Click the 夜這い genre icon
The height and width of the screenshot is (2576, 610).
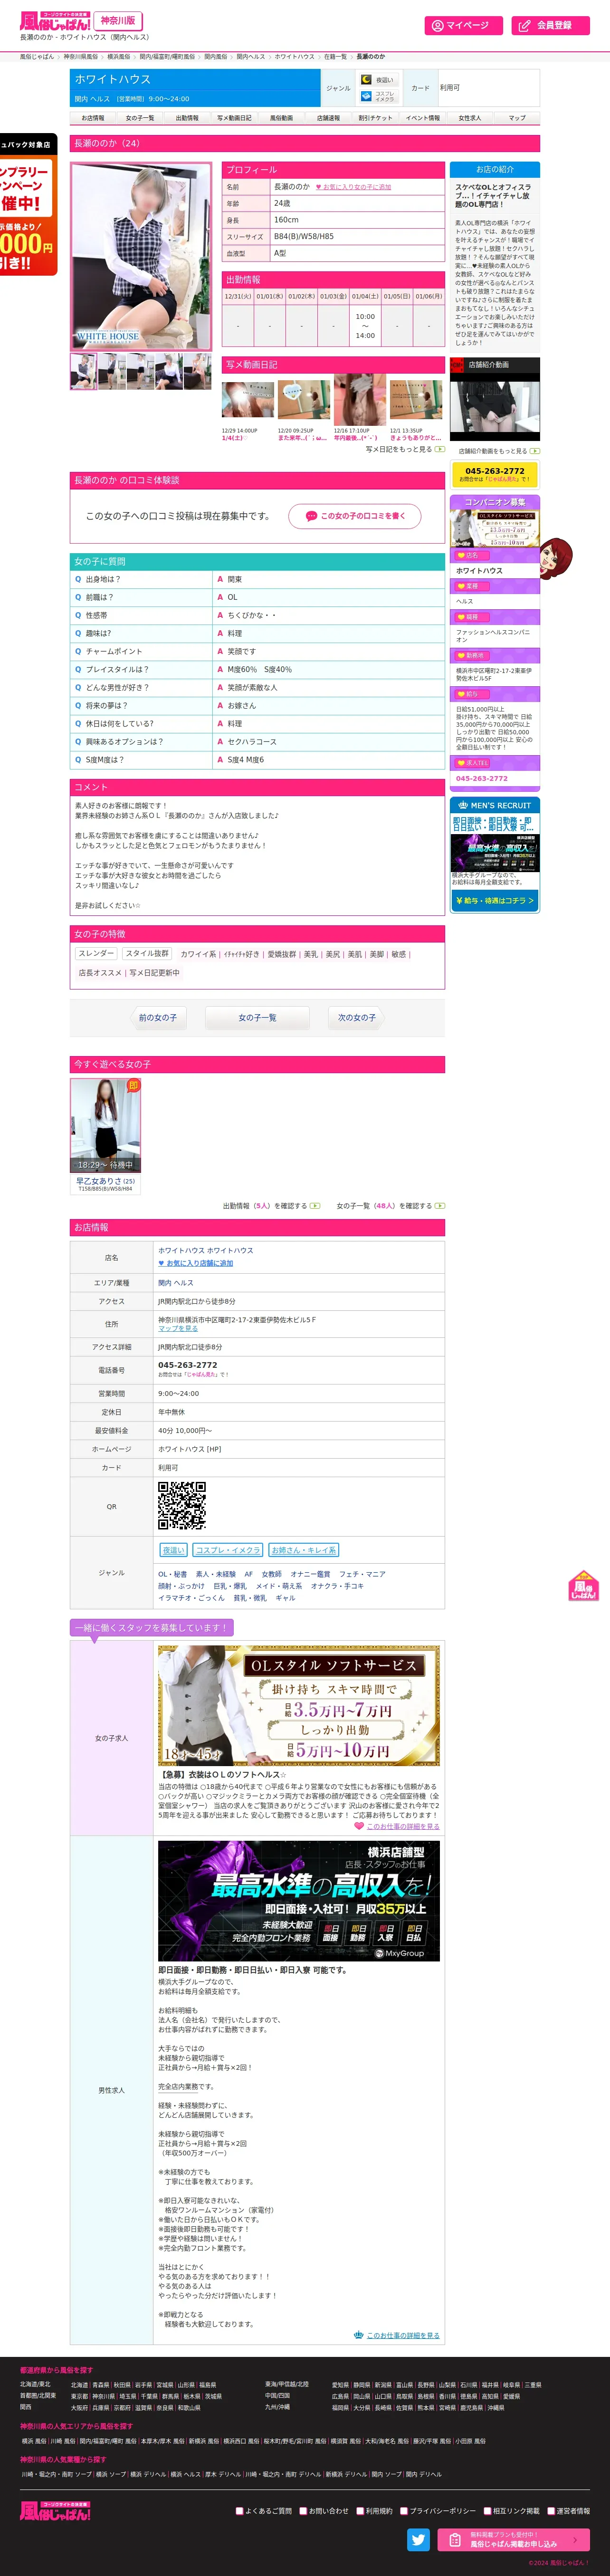coord(379,80)
